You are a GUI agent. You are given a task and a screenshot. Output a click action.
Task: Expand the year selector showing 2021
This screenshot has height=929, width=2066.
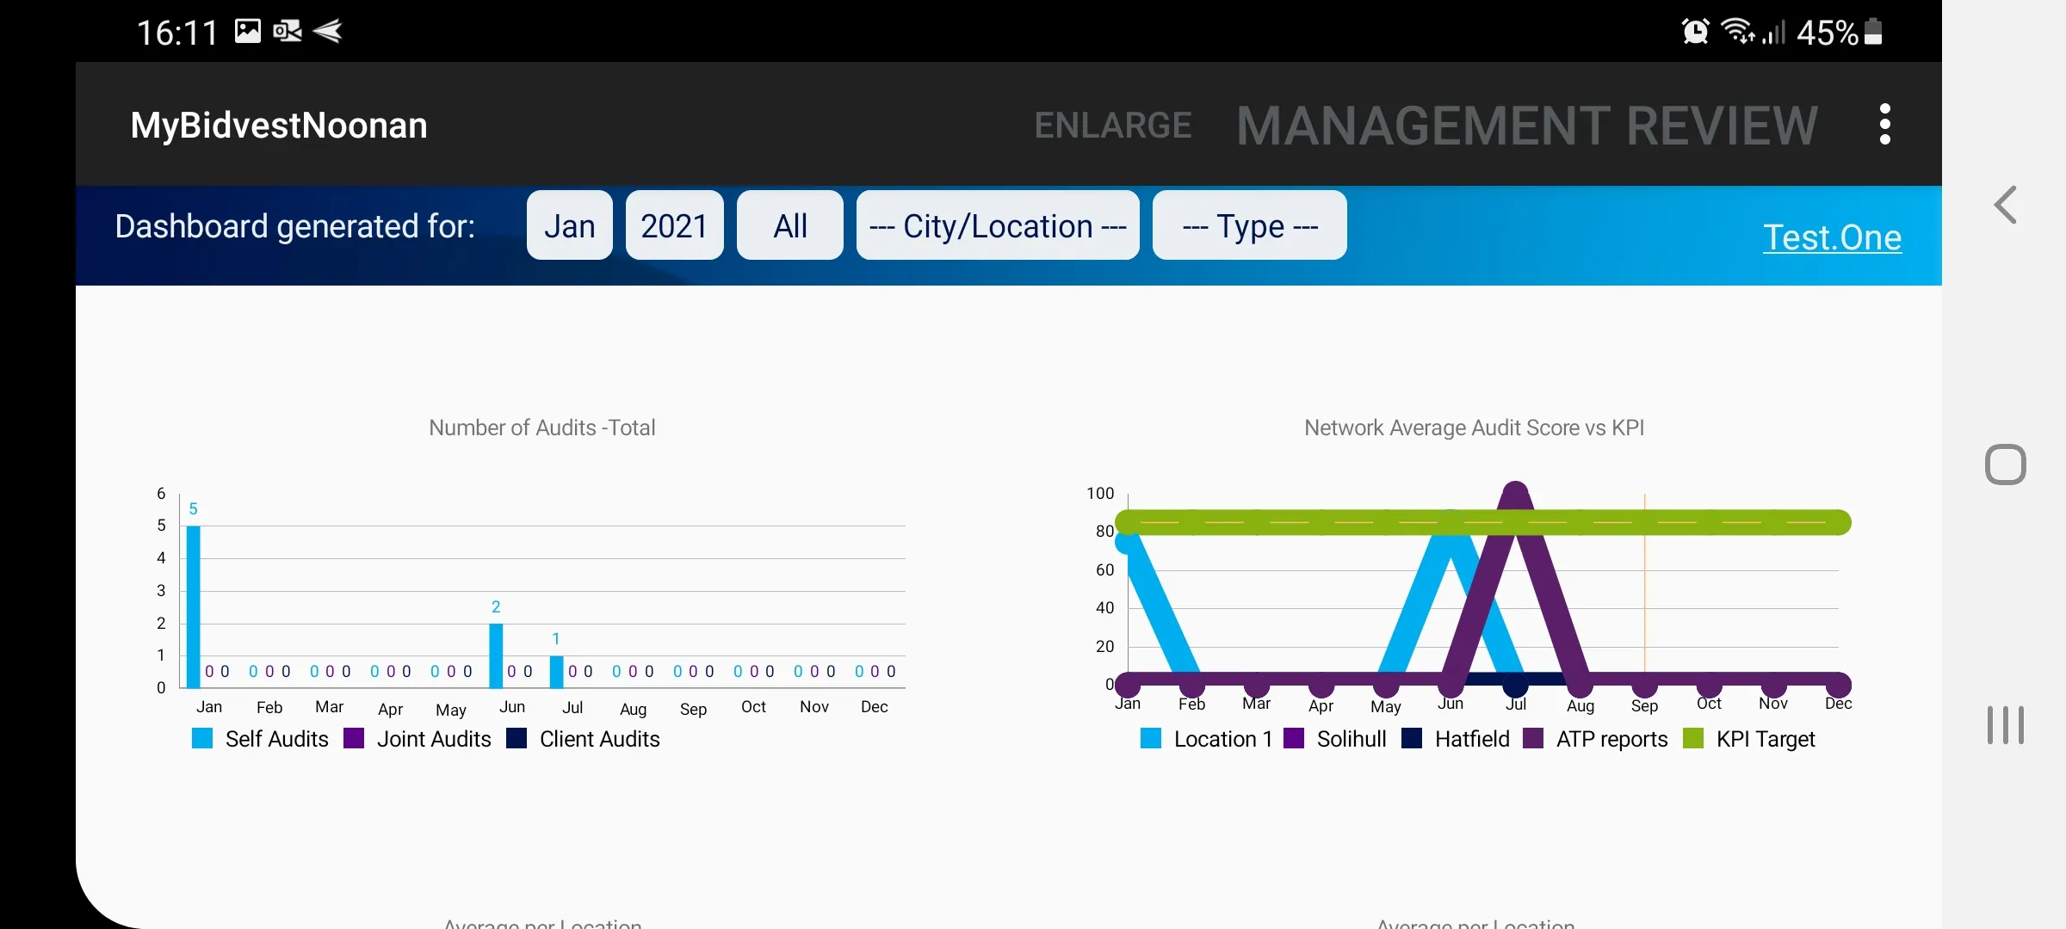pyautogui.click(x=673, y=224)
